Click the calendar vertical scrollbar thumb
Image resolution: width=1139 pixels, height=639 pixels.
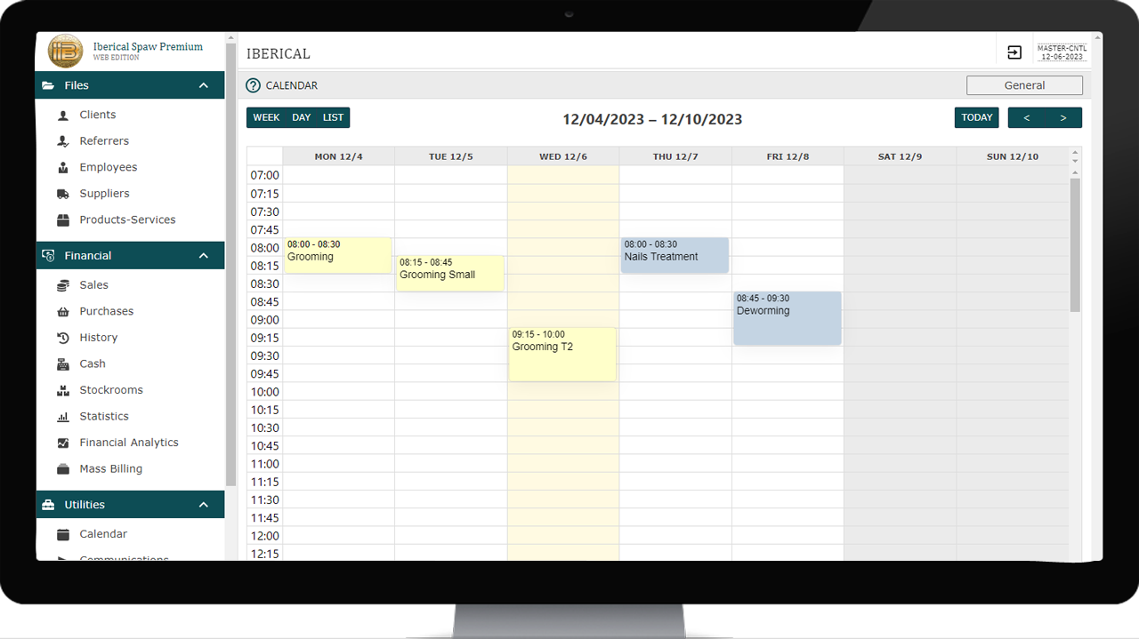[x=1075, y=244]
